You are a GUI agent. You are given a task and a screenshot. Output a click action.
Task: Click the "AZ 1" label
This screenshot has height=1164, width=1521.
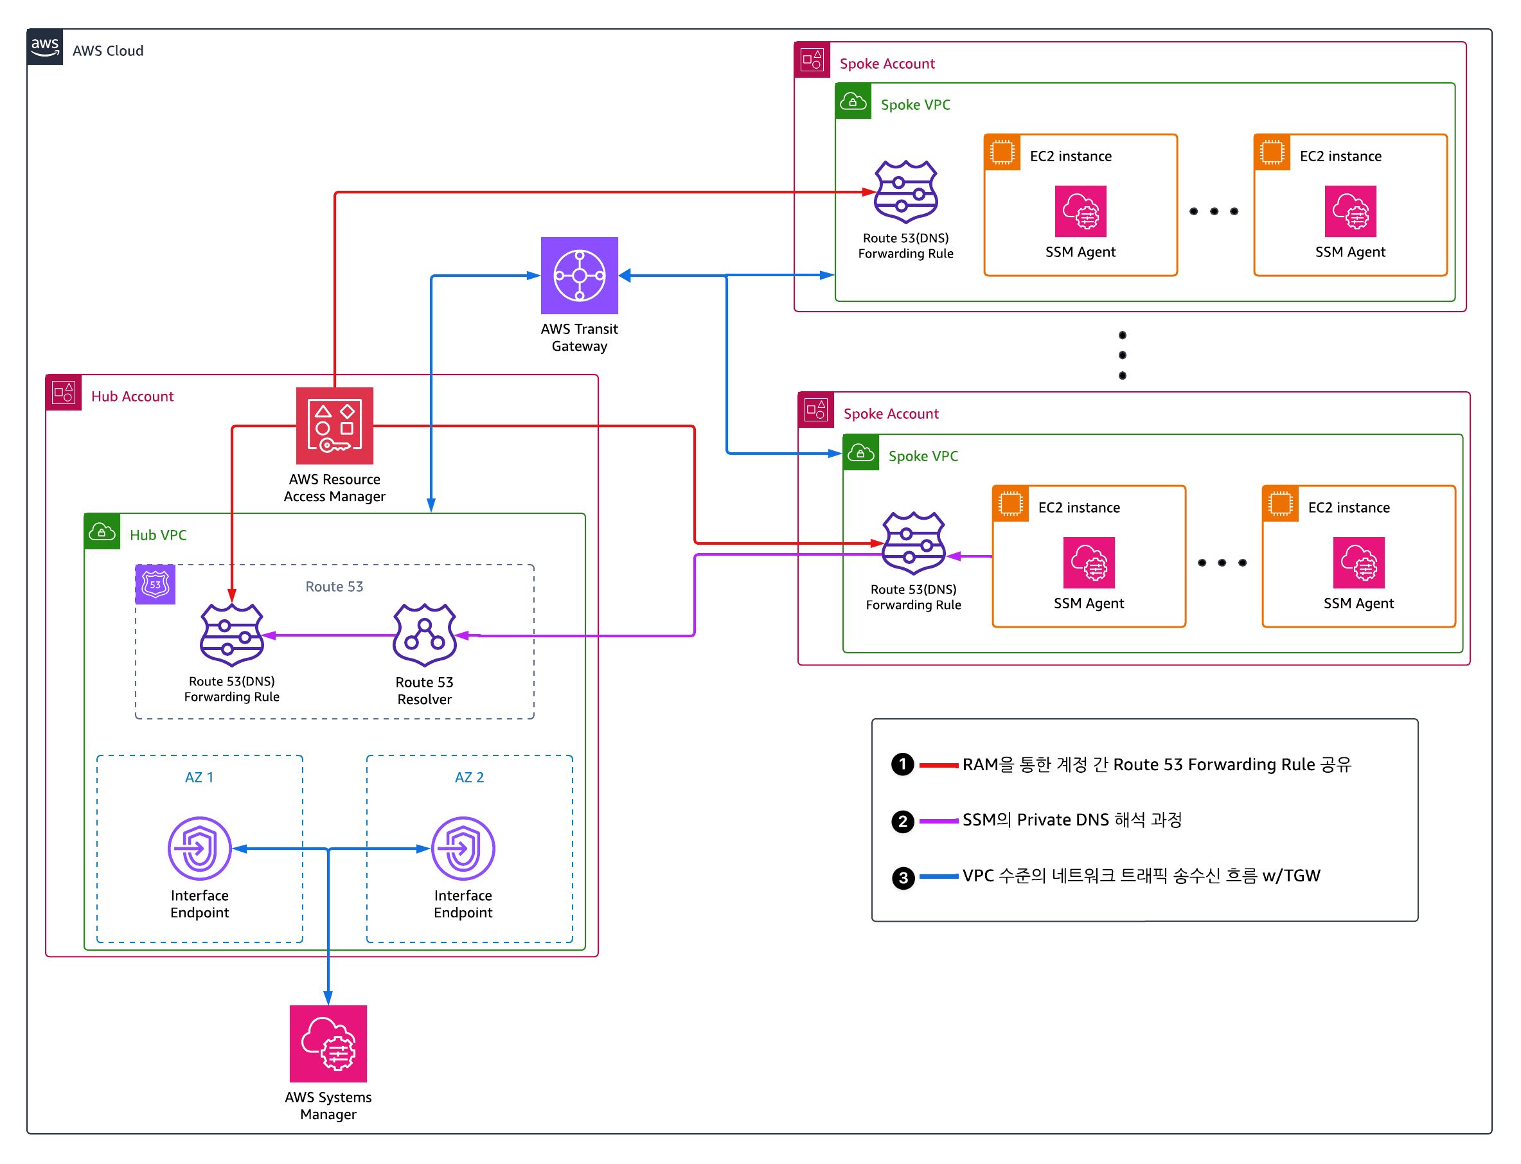tap(200, 777)
